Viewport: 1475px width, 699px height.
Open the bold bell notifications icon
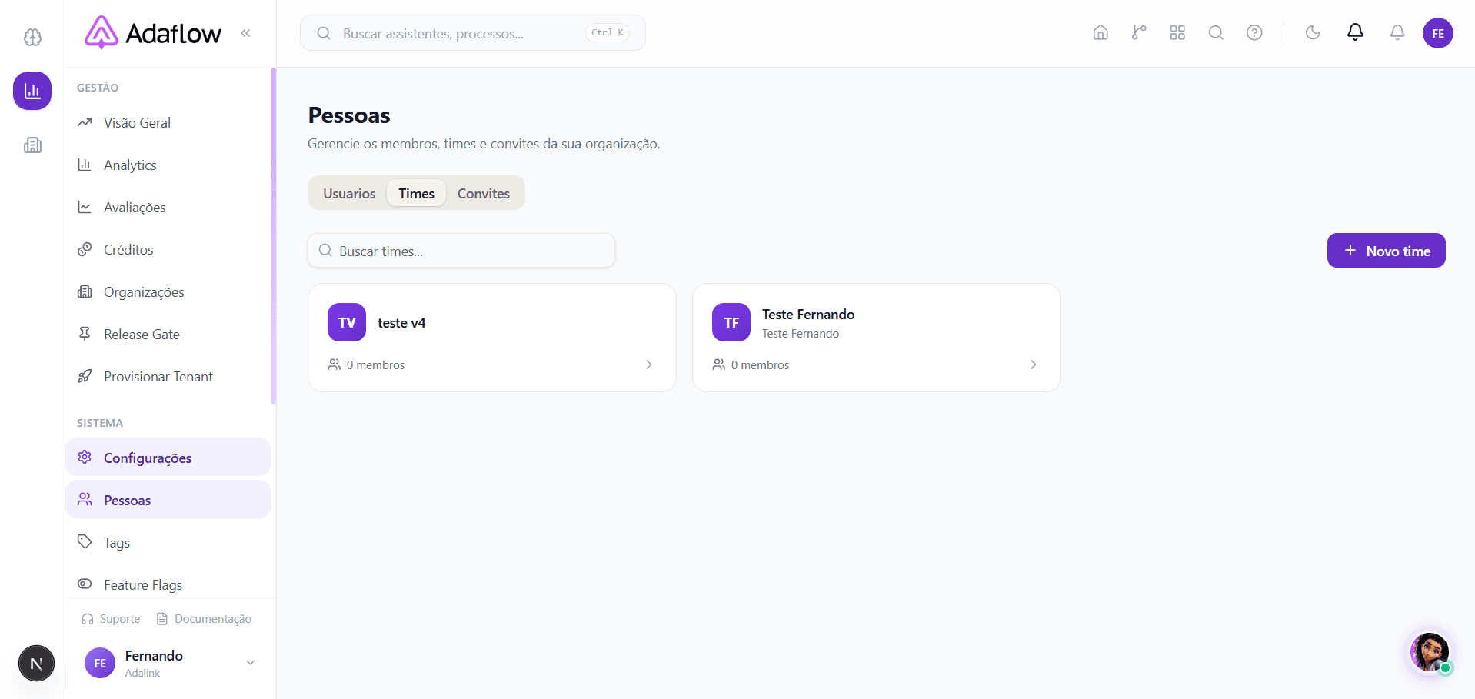[x=1355, y=32]
